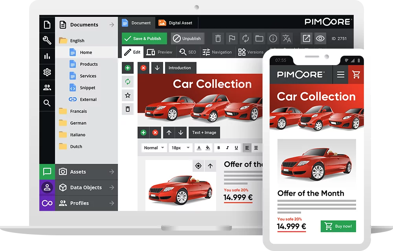Click the upload arrow on car image

(x=210, y=166)
